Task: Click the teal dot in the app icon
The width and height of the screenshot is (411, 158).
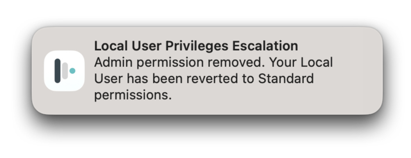Action: click(72, 71)
